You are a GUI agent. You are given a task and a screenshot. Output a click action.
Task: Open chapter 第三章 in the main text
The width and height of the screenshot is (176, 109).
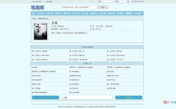tap(36, 76)
